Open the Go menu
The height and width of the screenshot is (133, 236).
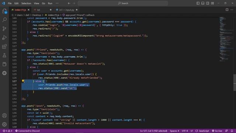tap(44, 3)
